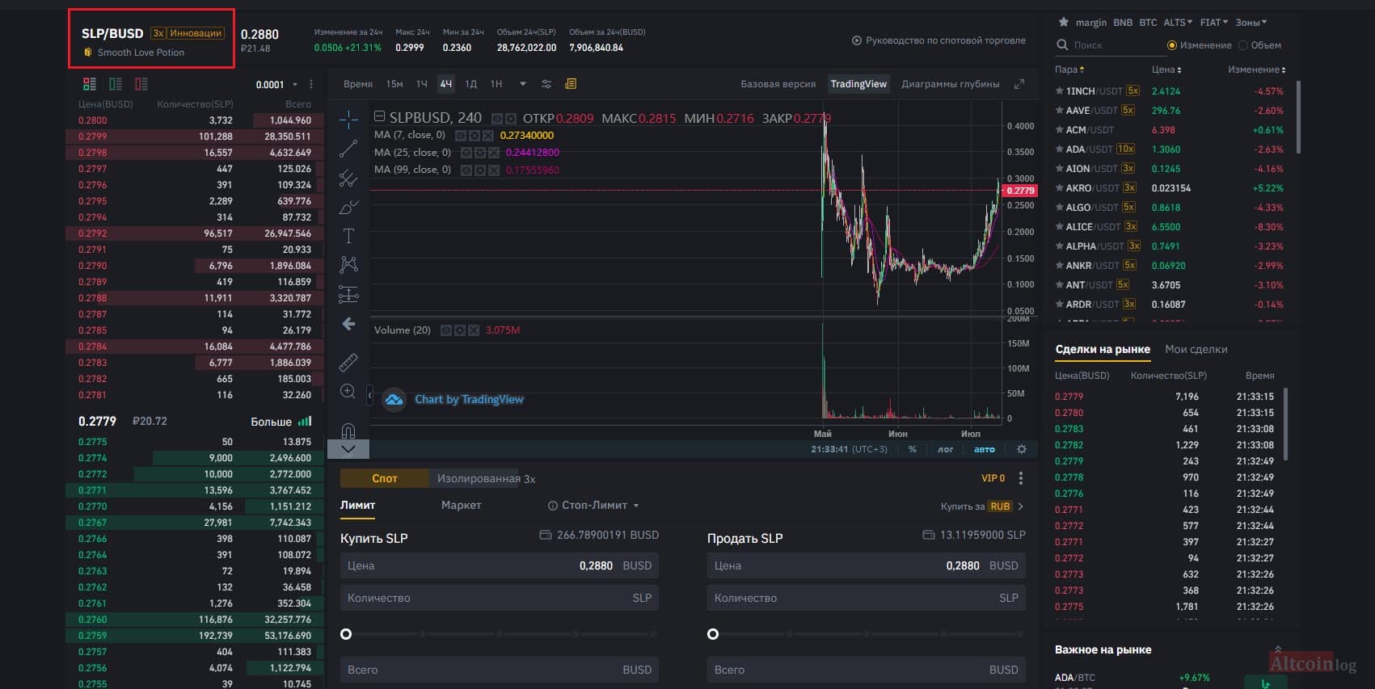Open chart settings gear icon
The height and width of the screenshot is (689, 1375).
(1022, 449)
